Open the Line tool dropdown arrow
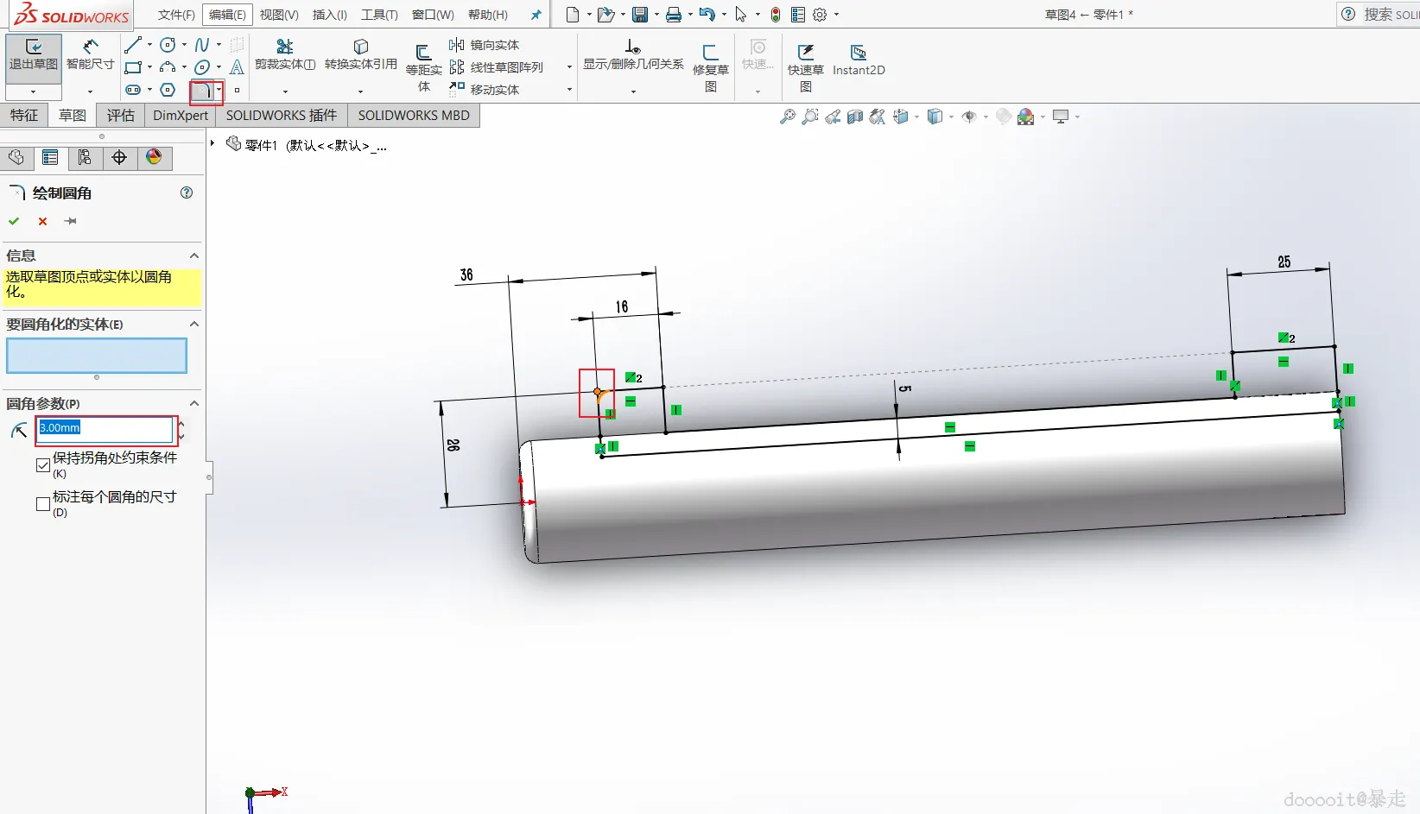The image size is (1420, 814). 149,45
